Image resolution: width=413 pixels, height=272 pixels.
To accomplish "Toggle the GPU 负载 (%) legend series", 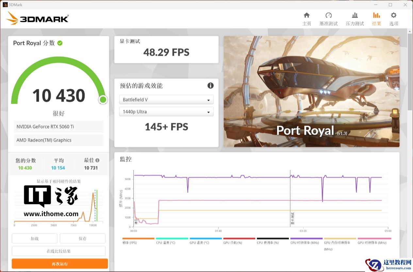I will (x=239, y=241).
